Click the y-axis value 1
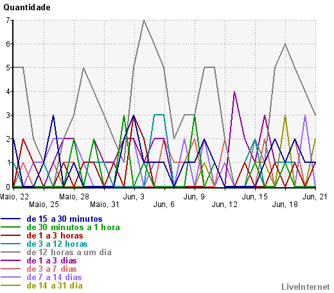 click(x=8, y=163)
